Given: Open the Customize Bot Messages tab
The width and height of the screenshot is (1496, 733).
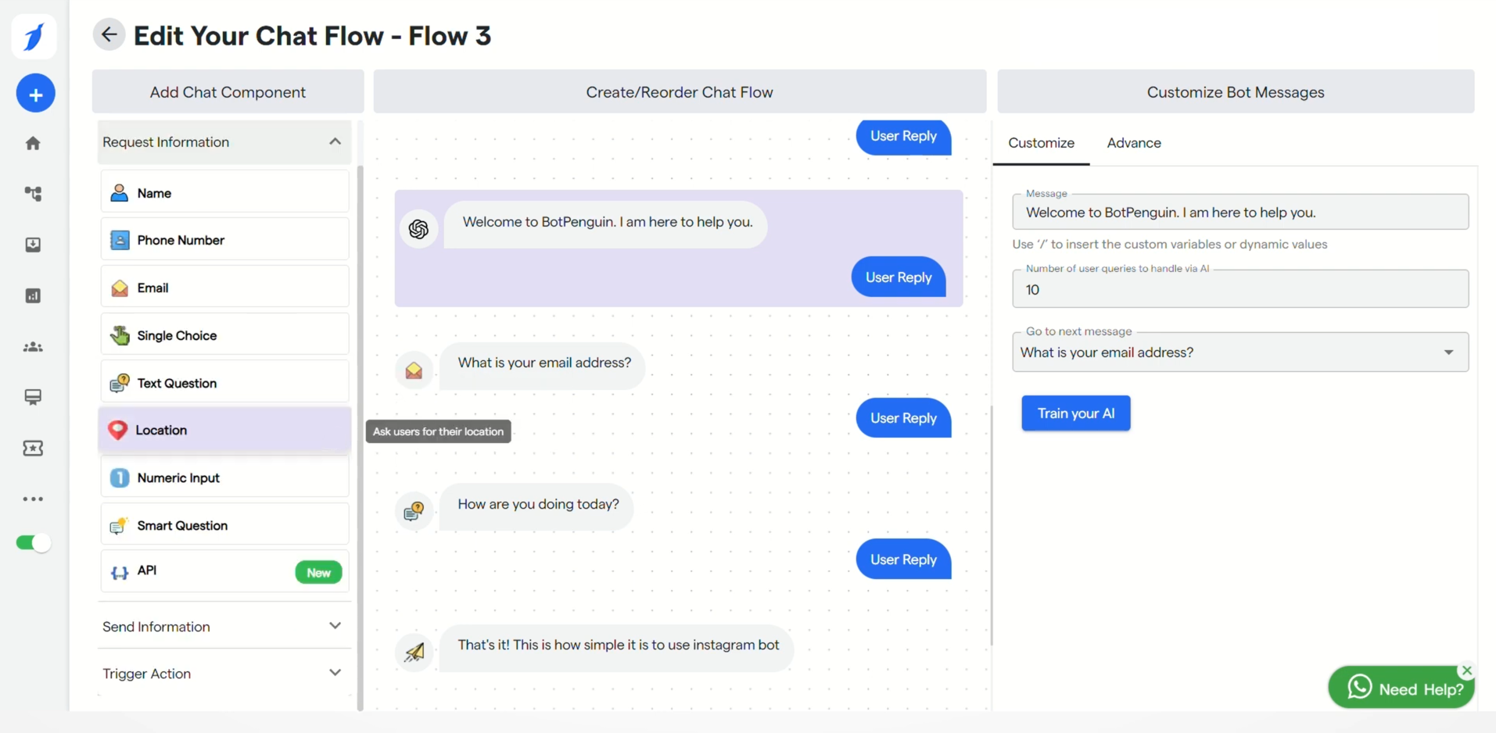Looking at the screenshot, I should (x=1235, y=91).
